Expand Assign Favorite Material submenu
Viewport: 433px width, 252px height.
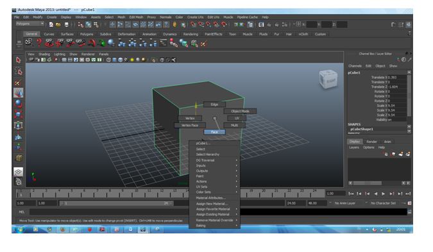(214, 209)
